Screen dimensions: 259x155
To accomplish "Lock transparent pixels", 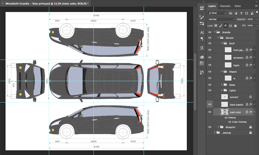I will click(216, 26).
